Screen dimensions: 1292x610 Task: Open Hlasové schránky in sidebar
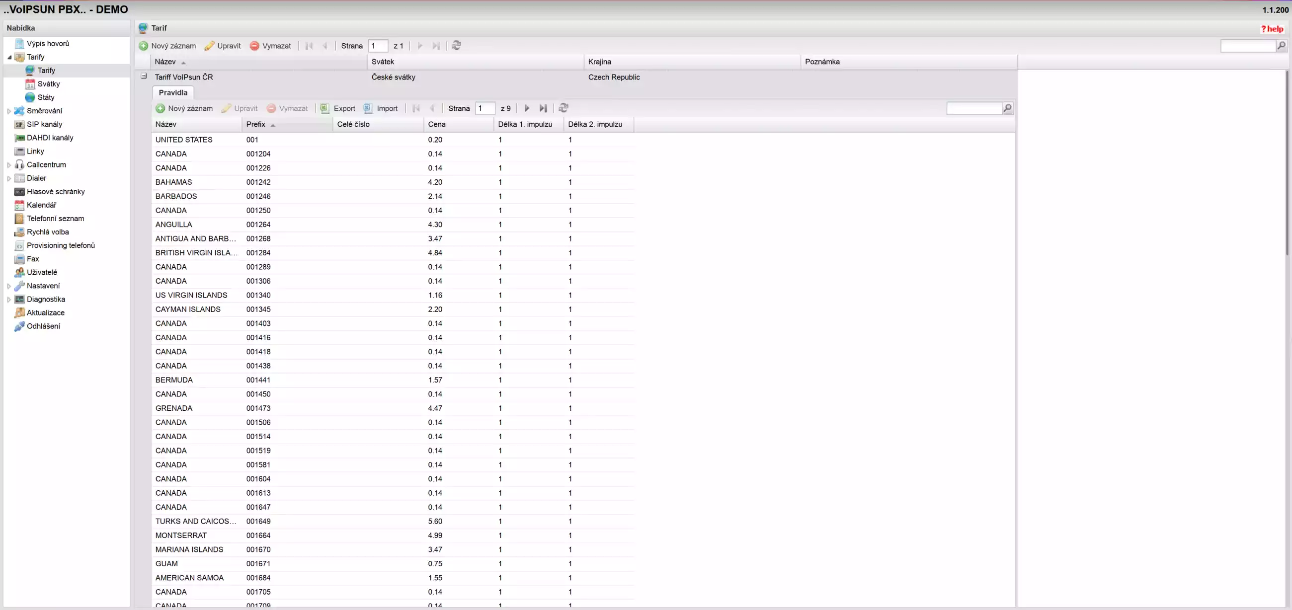[x=55, y=191]
